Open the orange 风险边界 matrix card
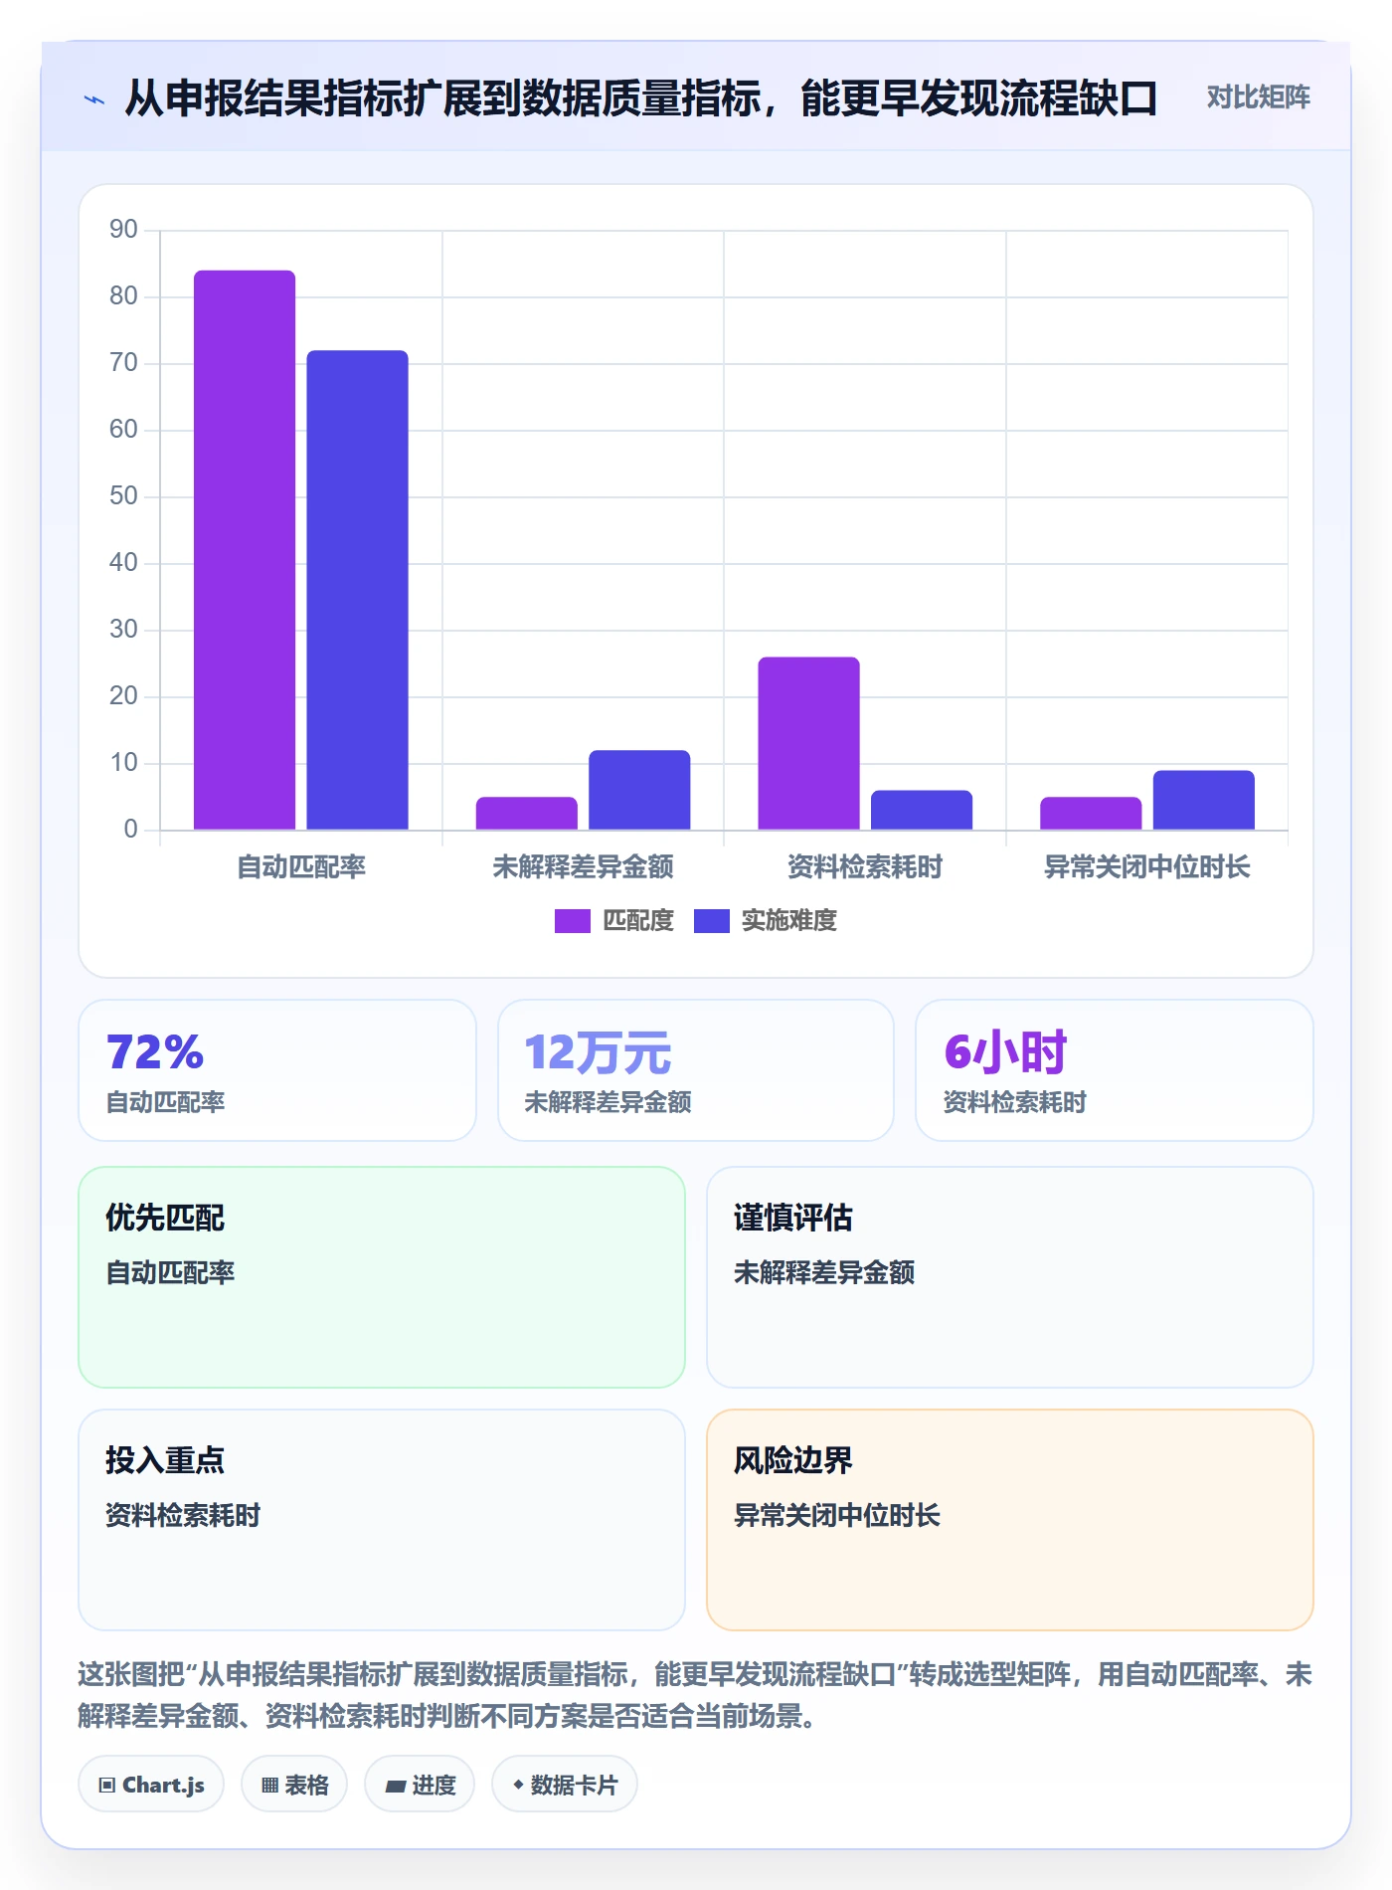 (x=1010, y=1520)
